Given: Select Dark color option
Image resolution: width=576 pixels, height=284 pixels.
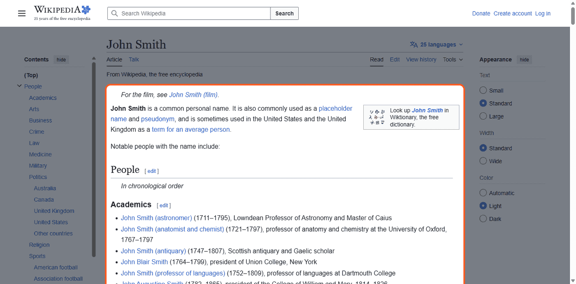Looking at the screenshot, I should [483, 219].
